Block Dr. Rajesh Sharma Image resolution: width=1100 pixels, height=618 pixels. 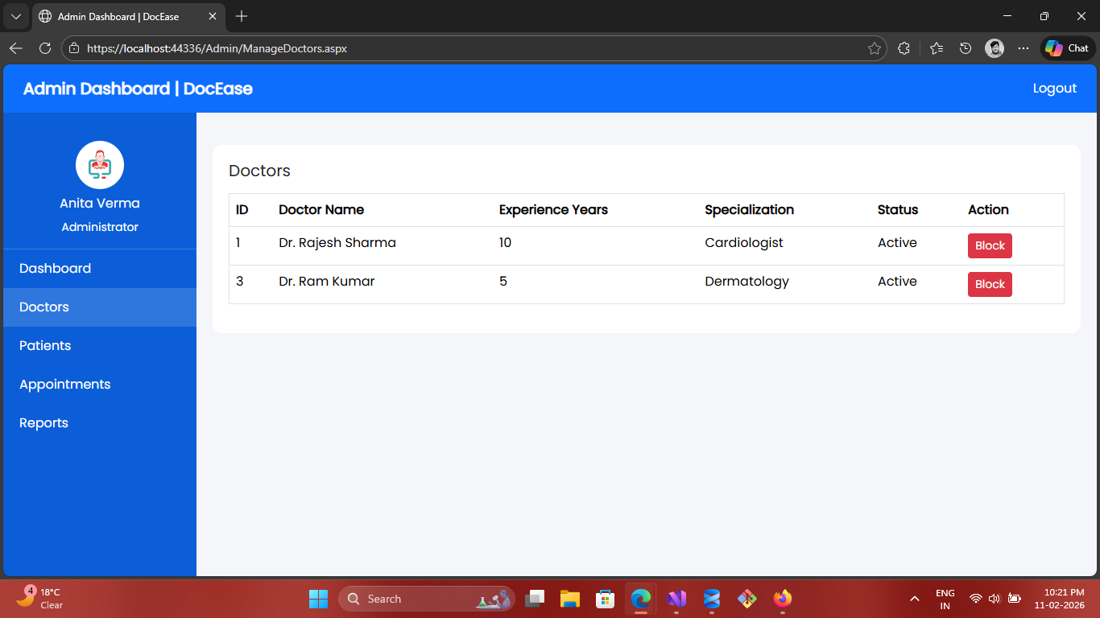990,245
